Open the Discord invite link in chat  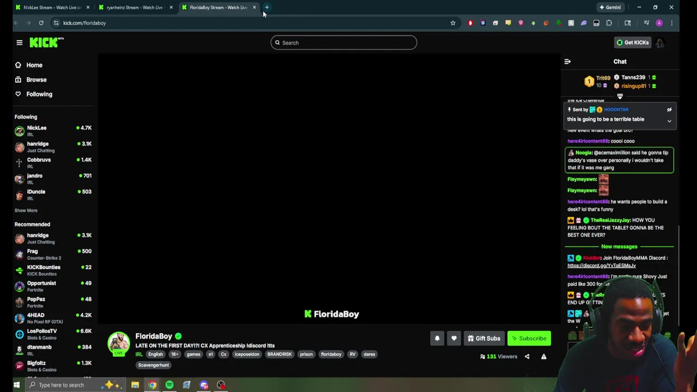(601, 266)
